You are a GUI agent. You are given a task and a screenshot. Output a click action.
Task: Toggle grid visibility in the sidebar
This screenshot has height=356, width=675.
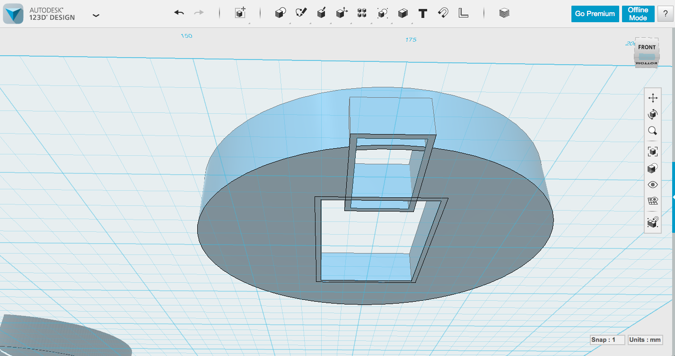click(x=653, y=200)
